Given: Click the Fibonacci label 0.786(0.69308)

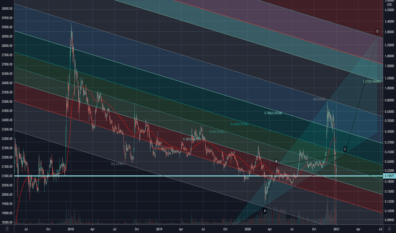Looking at the screenshot, I should [273, 114].
